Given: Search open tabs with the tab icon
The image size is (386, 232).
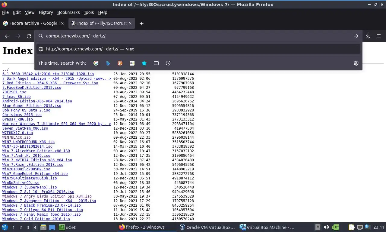Looking at the screenshot, I should point(156,63).
